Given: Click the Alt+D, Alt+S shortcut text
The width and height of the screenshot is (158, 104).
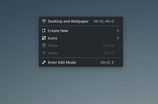Looking at the screenshot, I should tap(104, 21).
